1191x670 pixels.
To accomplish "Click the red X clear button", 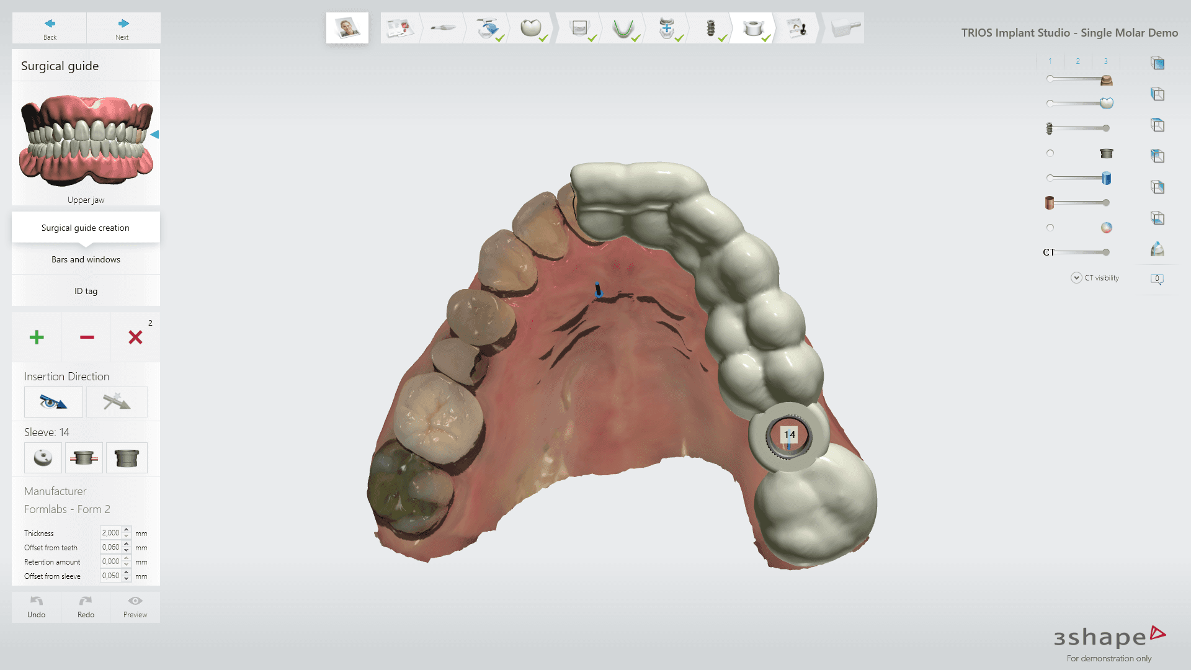I will pos(135,337).
